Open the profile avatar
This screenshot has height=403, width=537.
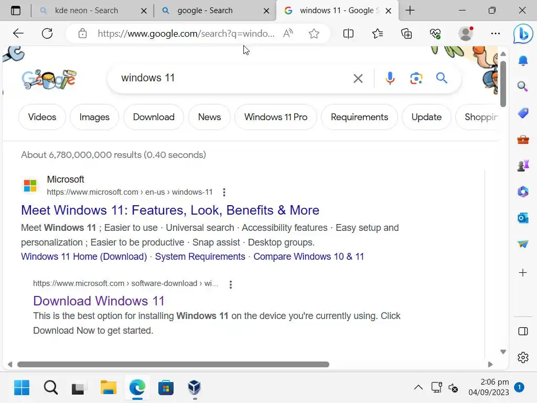pos(466,34)
